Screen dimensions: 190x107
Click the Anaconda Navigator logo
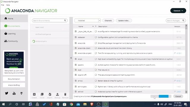[31, 11]
